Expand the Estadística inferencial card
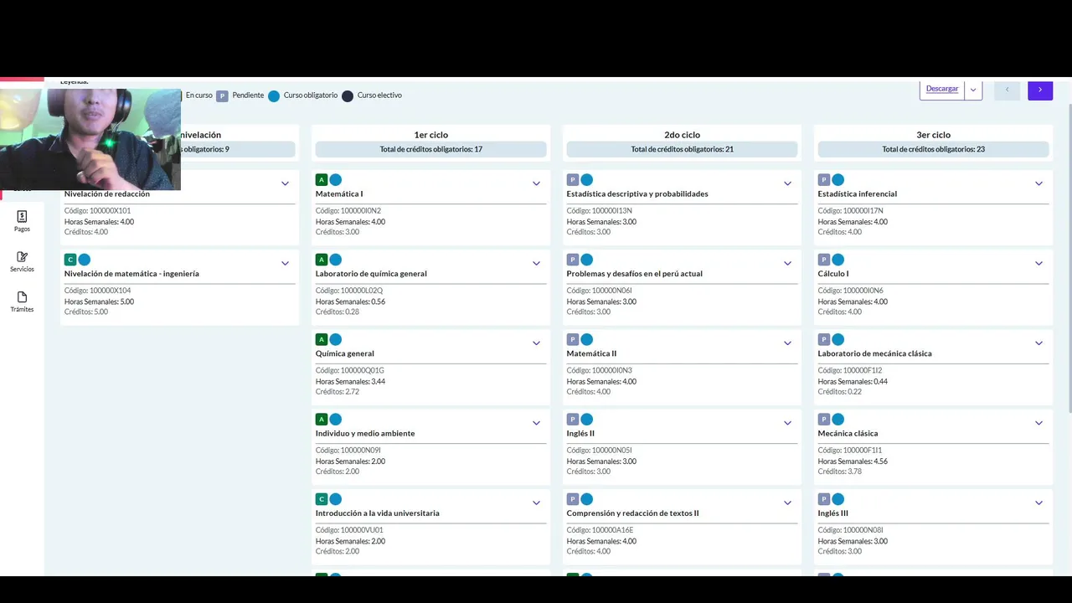The height and width of the screenshot is (603, 1072). pos(1038,183)
